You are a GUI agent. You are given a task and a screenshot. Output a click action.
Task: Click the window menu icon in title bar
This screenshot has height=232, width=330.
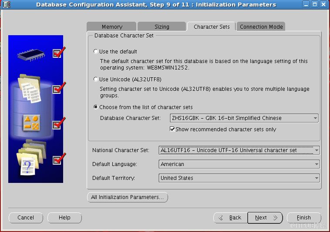pyautogui.click(x=7, y=4)
